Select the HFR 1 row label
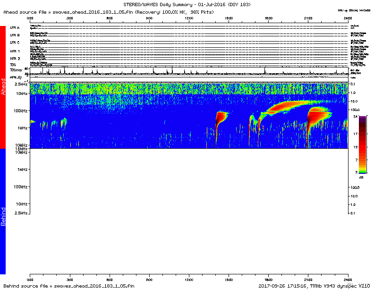 pyautogui.click(x=15, y=51)
